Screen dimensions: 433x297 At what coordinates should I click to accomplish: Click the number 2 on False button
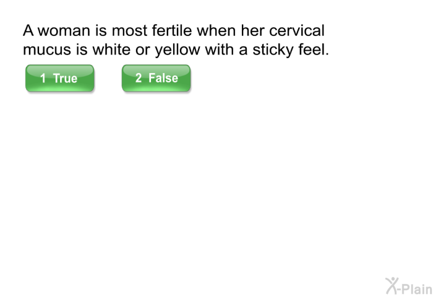pos(139,78)
